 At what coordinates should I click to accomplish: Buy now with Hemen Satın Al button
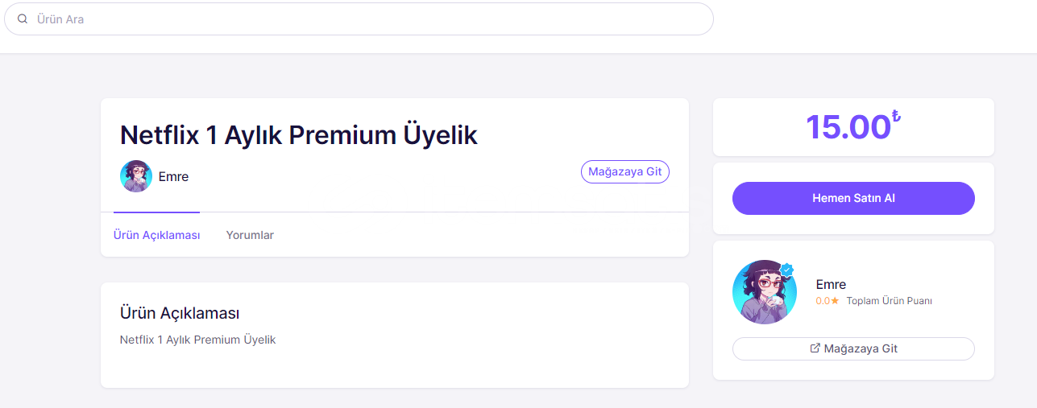pos(853,198)
